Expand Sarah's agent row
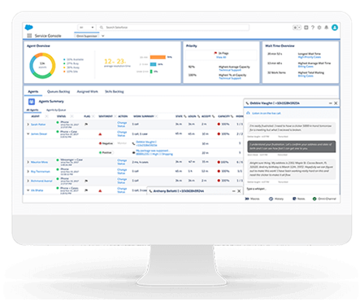Viewport: 360px width, 306px height. pos(28,125)
